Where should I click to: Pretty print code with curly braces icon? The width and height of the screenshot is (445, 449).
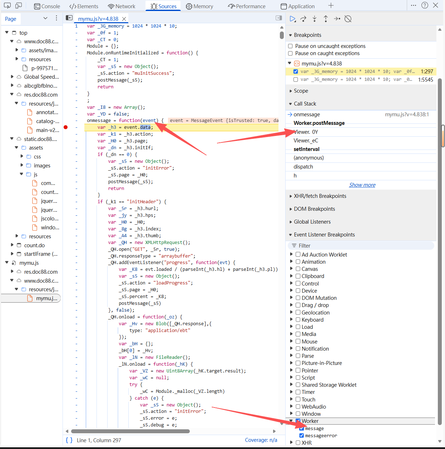(69, 440)
